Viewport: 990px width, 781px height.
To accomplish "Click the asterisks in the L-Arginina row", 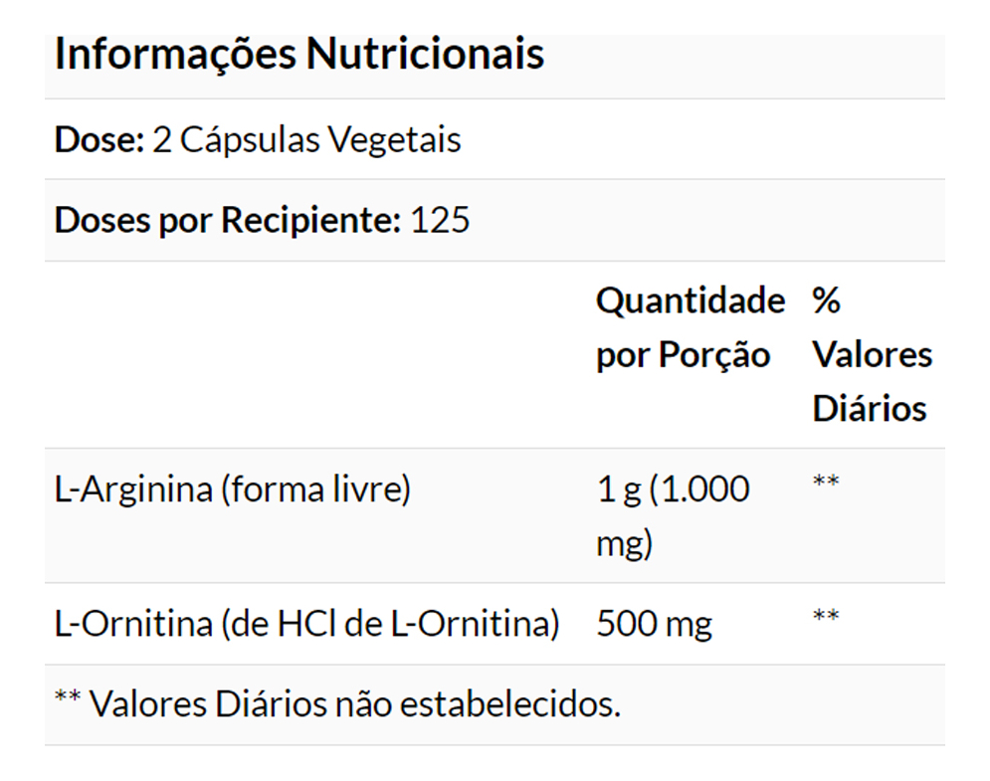I will [825, 484].
